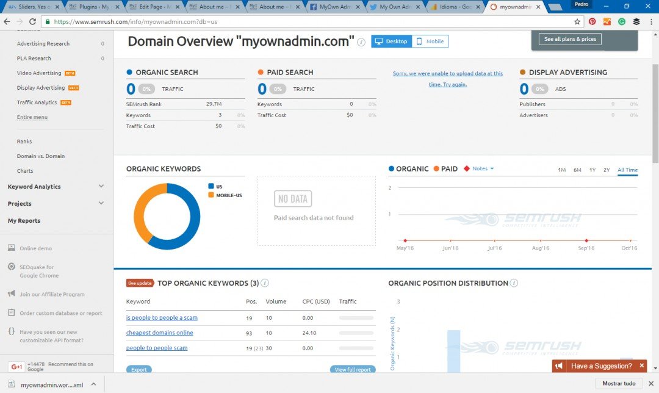Switch to the My Own Admin Twitter tab

coord(395,7)
